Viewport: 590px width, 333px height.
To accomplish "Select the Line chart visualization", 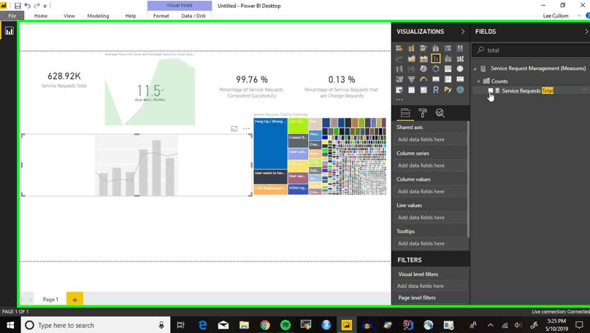I will [399, 58].
